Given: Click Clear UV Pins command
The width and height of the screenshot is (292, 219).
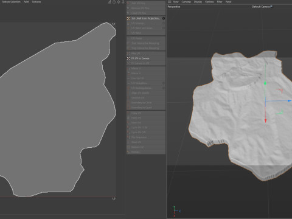Looking at the screenshot, I should (146, 13).
